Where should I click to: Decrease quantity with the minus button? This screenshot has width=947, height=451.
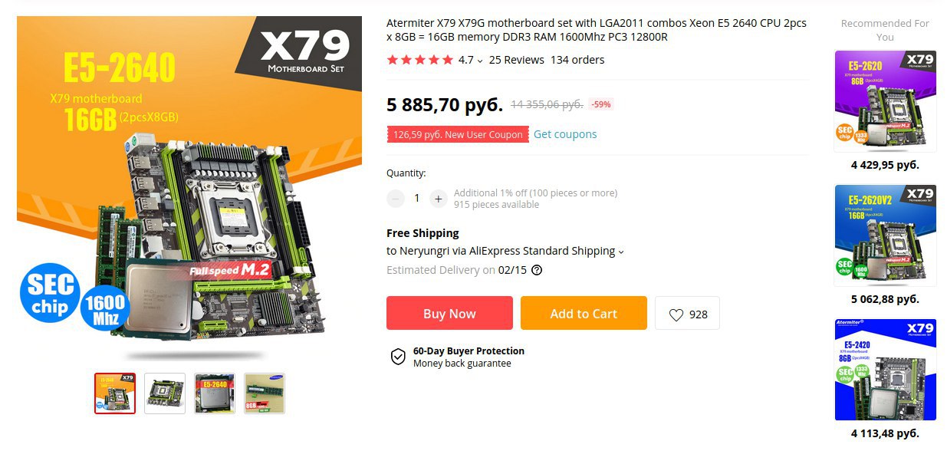[x=396, y=199]
